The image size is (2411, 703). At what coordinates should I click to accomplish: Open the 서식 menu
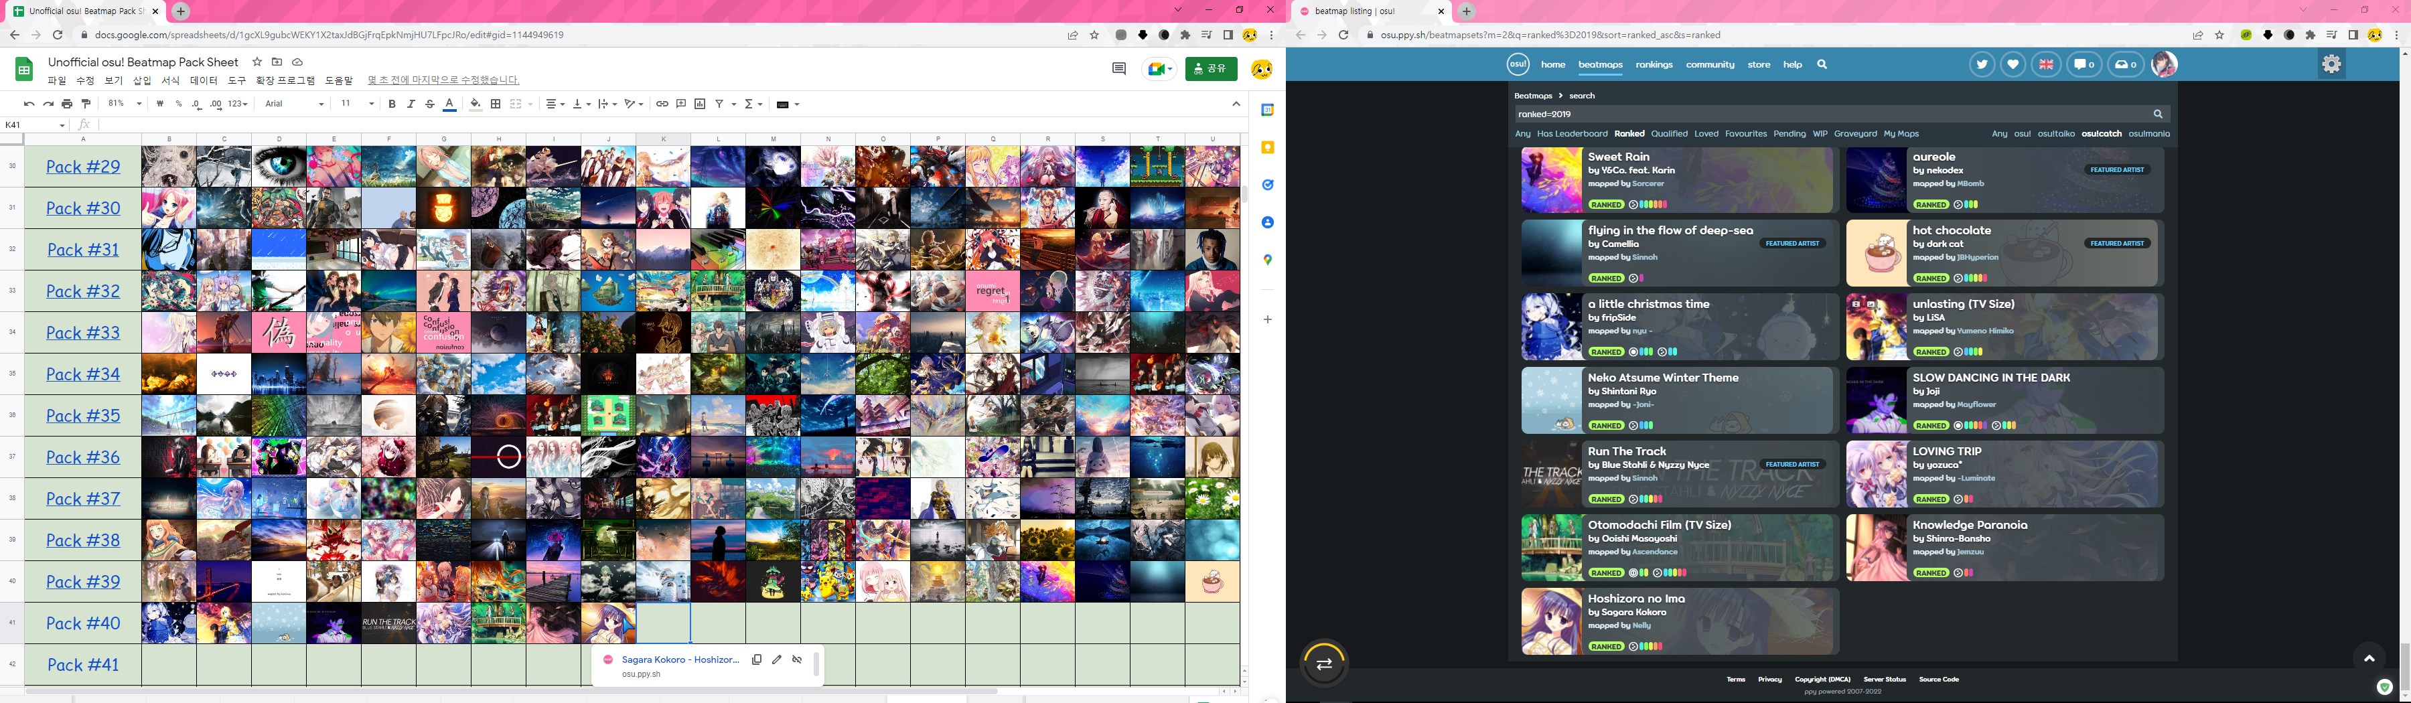coord(170,80)
